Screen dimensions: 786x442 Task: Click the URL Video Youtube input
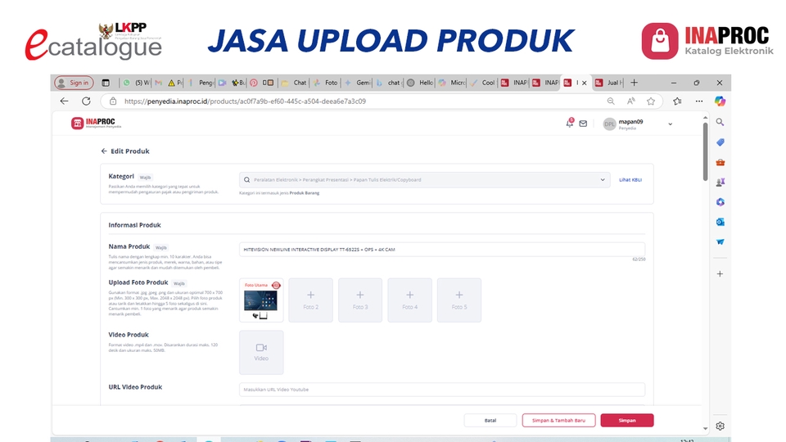coord(441,390)
